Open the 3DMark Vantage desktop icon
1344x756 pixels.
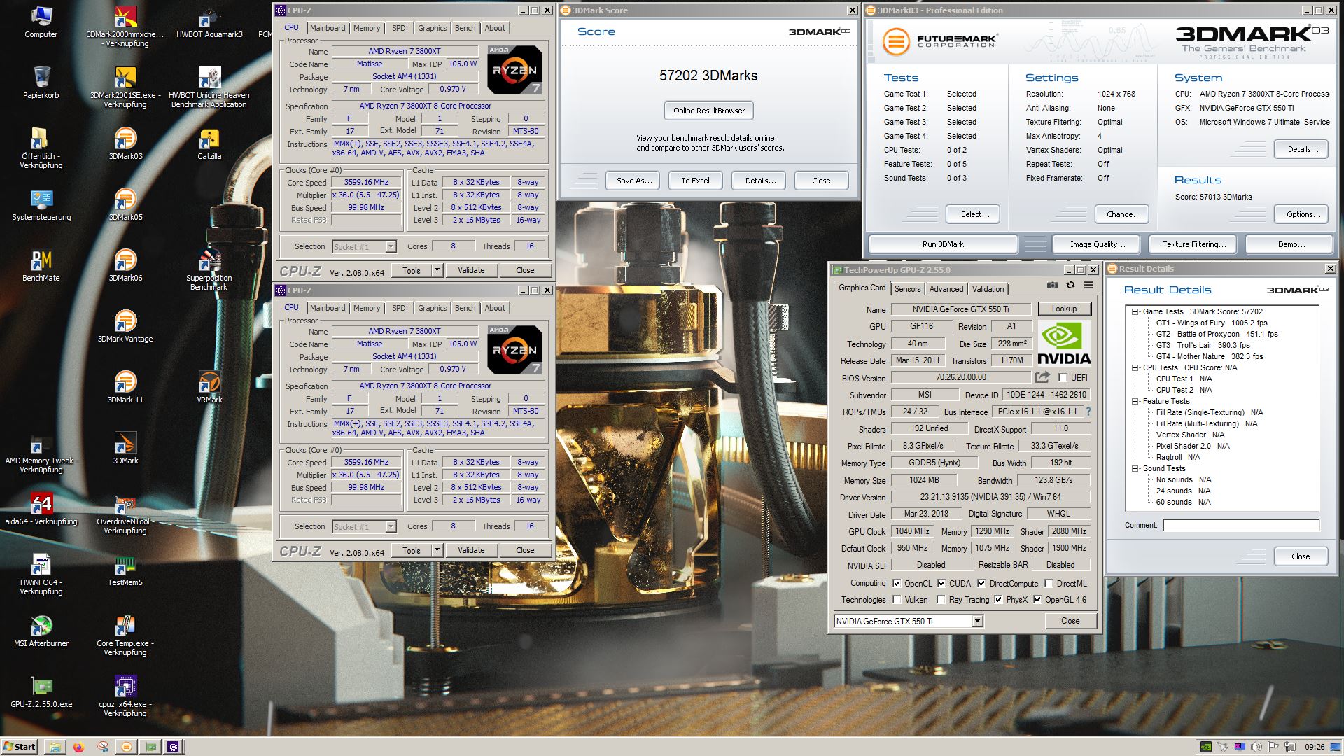coord(125,326)
